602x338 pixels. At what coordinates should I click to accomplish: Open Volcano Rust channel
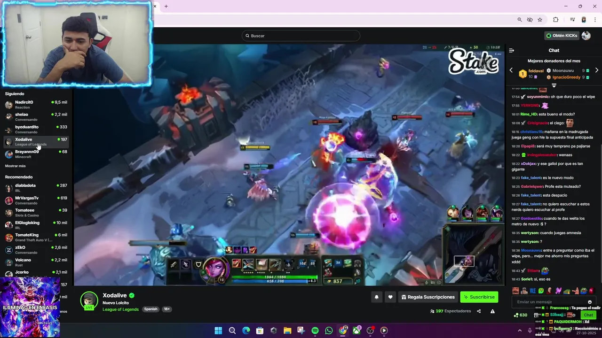click(x=36, y=262)
